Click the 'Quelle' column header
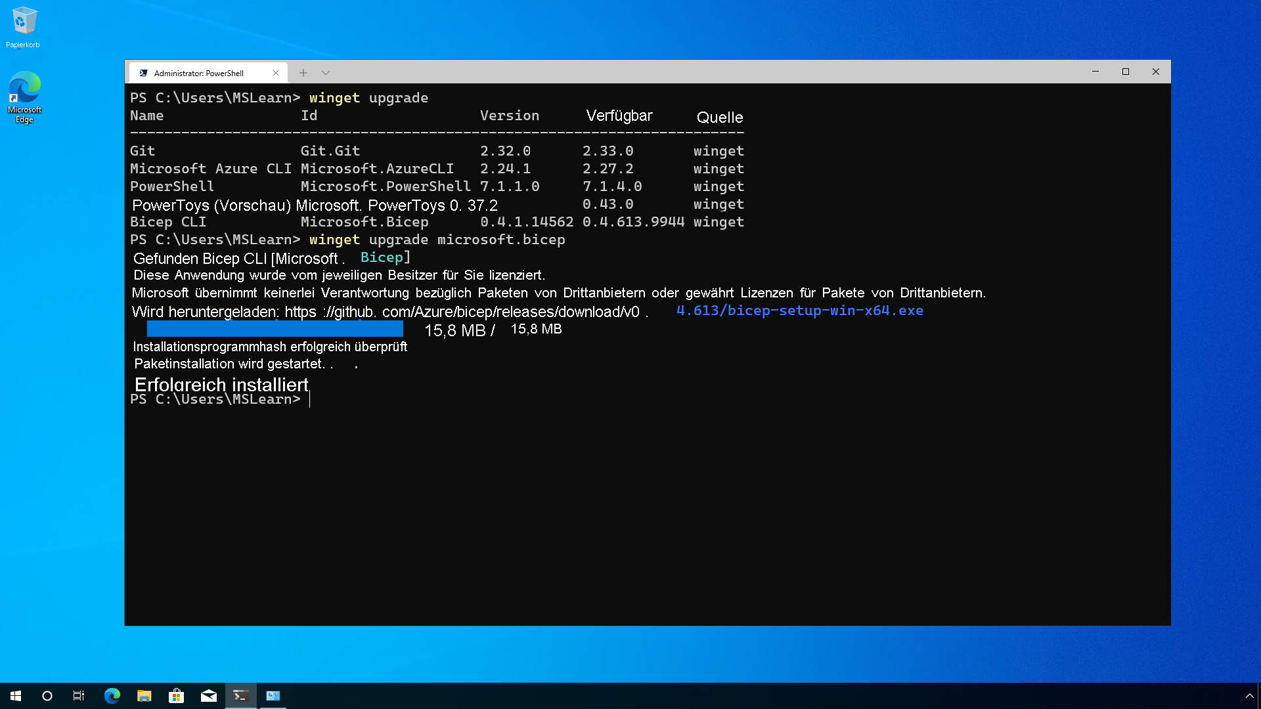The image size is (1261, 709). pyautogui.click(x=720, y=118)
